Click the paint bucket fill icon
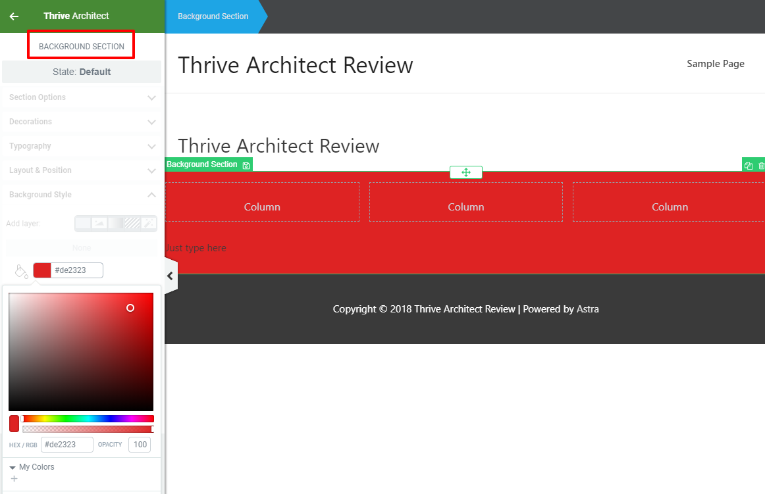This screenshot has height=494, width=765. coord(21,271)
